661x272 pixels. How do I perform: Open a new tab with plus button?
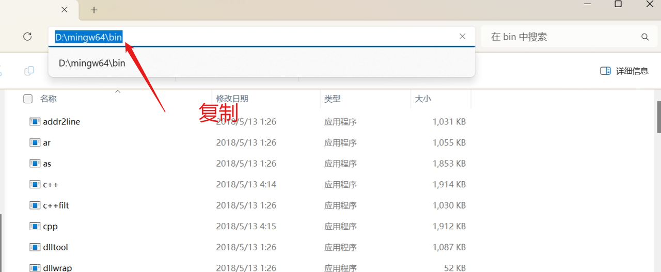click(94, 10)
